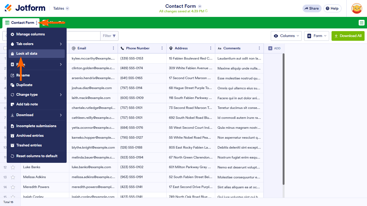367x206 pixels.
Task: Click the Download All button
Action: coord(348,36)
